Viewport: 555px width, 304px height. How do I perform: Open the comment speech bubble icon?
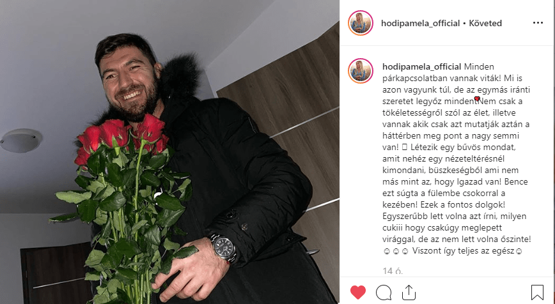tap(384, 293)
